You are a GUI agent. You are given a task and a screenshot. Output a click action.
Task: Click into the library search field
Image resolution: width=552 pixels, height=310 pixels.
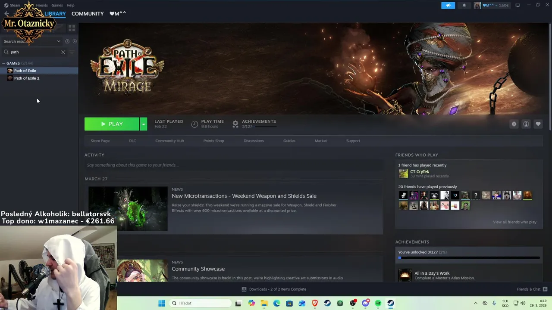click(34, 52)
